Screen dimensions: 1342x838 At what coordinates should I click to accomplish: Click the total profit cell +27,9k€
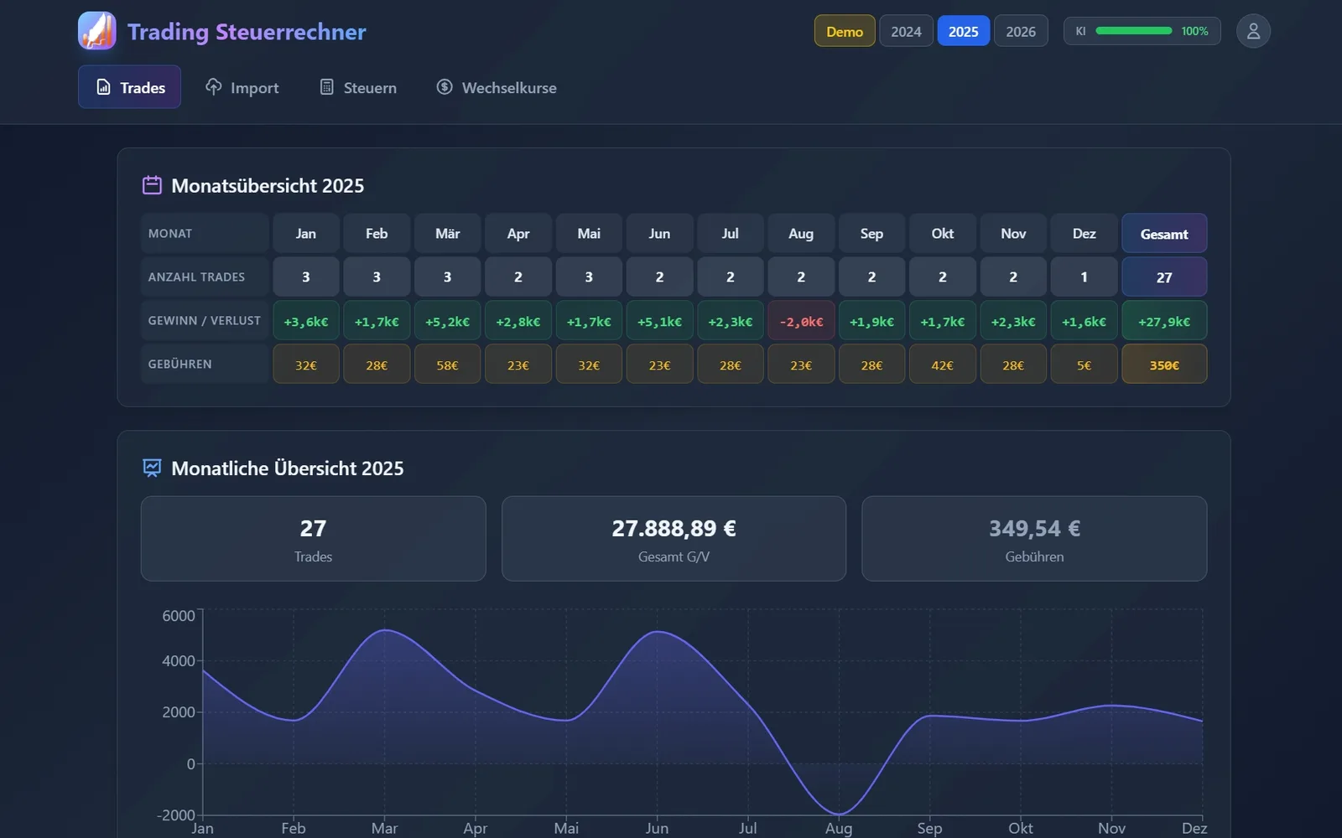coord(1164,321)
